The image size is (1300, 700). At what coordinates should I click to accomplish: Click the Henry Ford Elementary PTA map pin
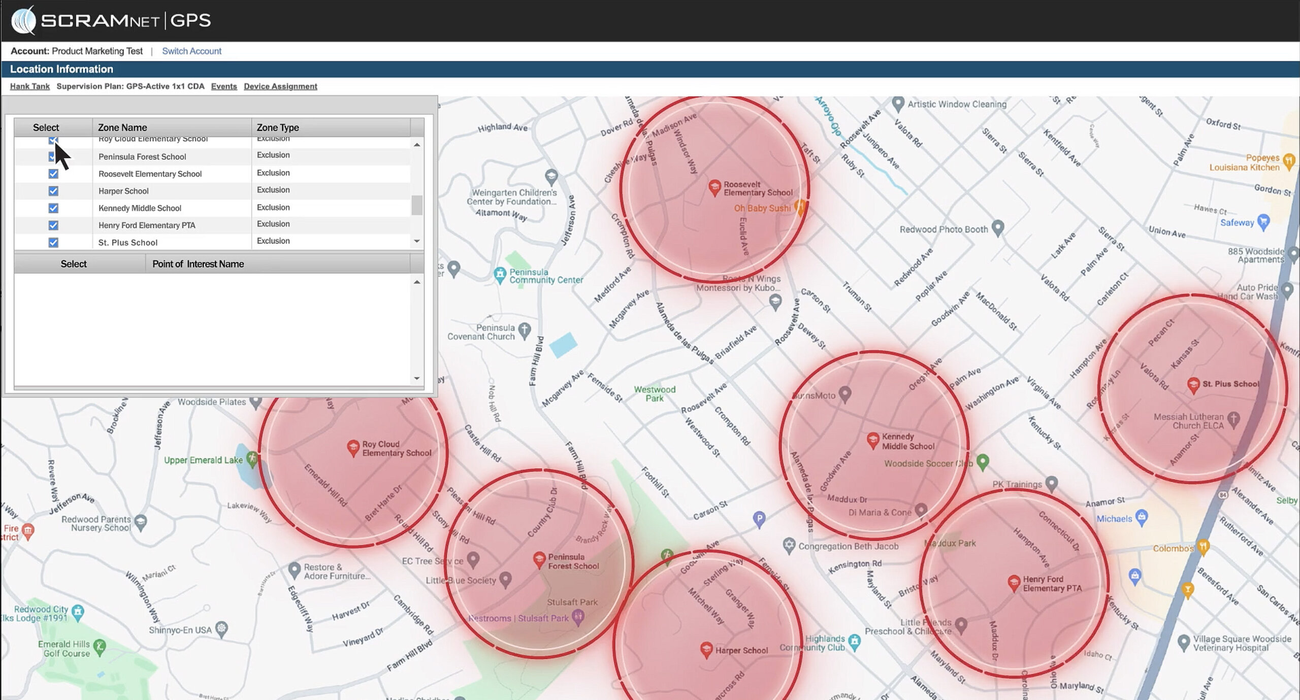pyautogui.click(x=1014, y=583)
